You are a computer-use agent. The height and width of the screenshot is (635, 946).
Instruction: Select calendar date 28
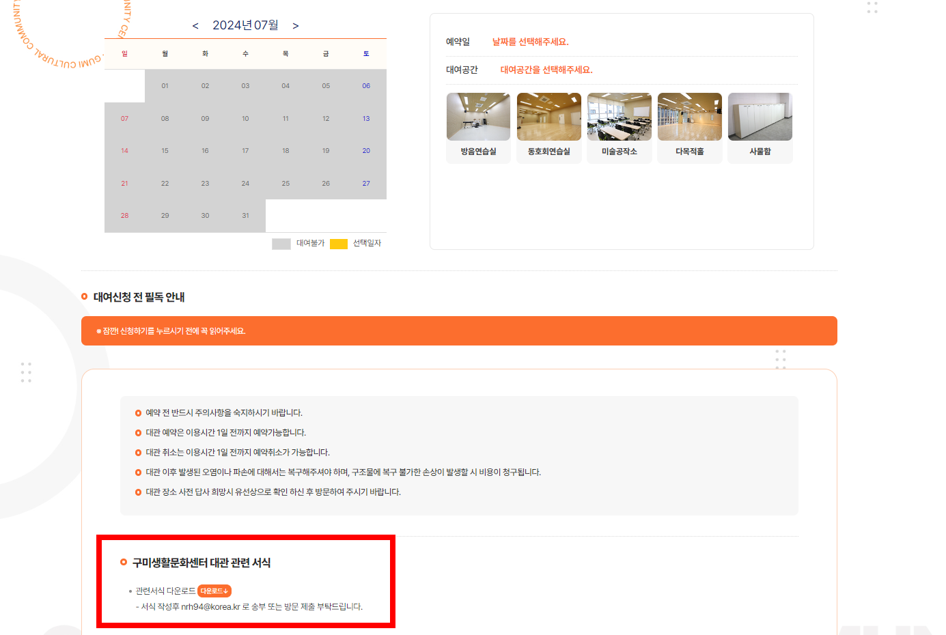coord(124,216)
